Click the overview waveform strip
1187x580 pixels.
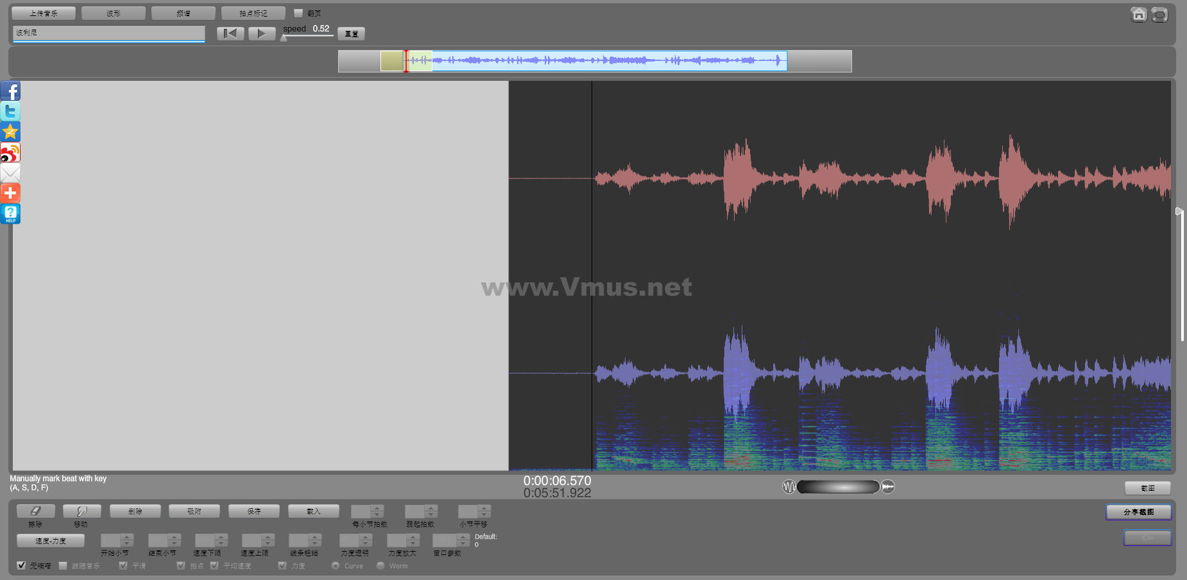pos(595,61)
